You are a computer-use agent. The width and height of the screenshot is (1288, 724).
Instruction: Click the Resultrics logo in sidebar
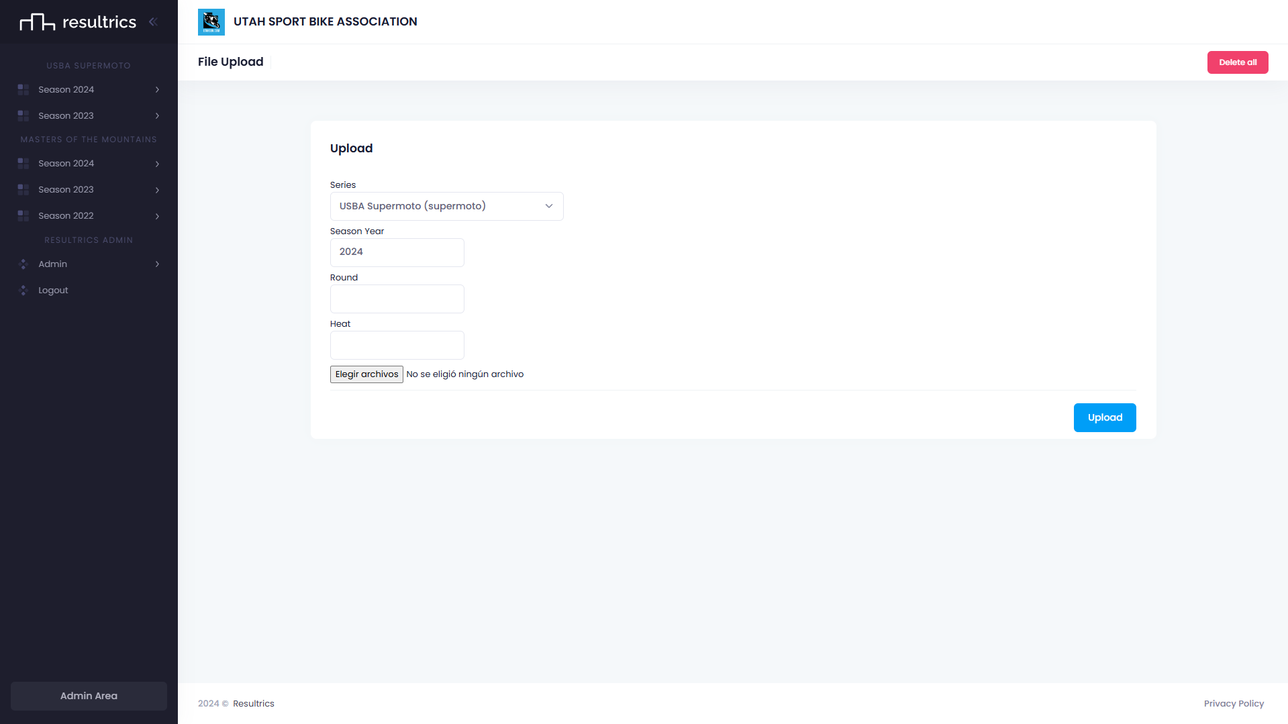78,22
